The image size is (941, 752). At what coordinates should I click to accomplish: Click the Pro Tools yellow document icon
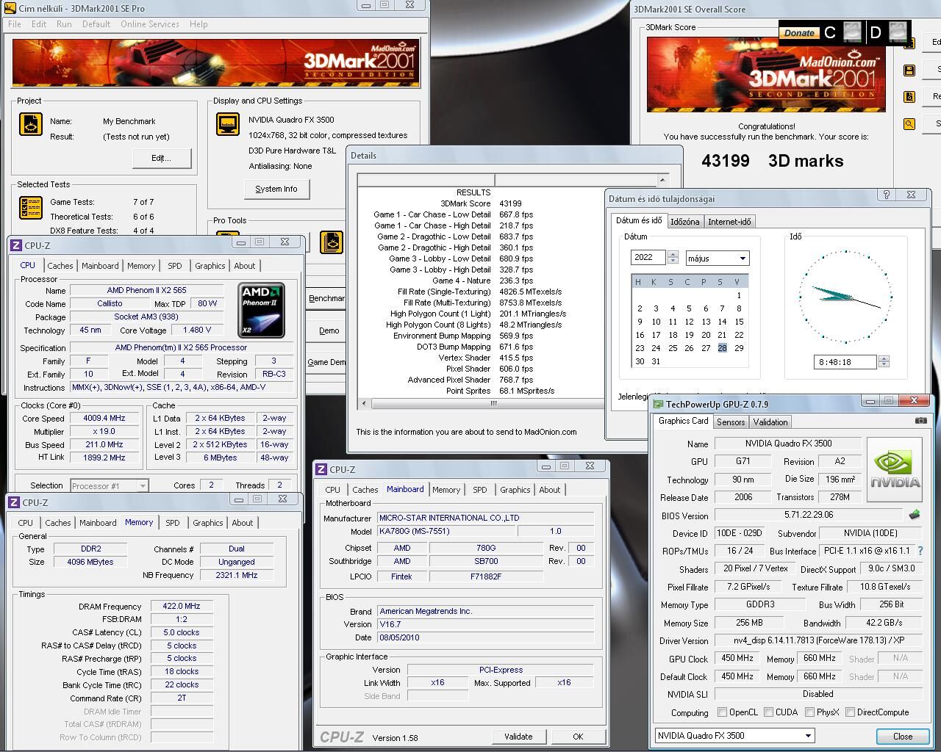[332, 242]
